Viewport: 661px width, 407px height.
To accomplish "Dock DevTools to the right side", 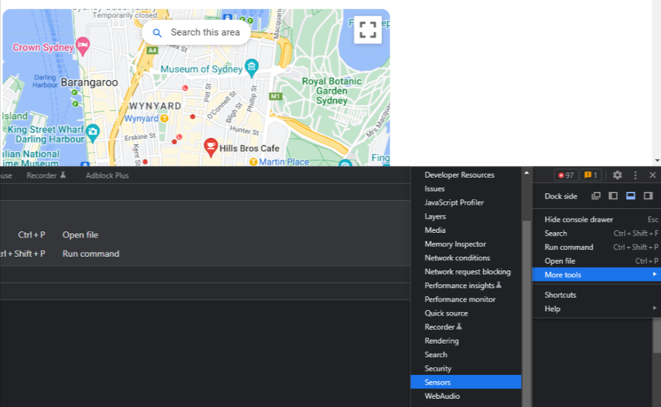I will coord(648,196).
